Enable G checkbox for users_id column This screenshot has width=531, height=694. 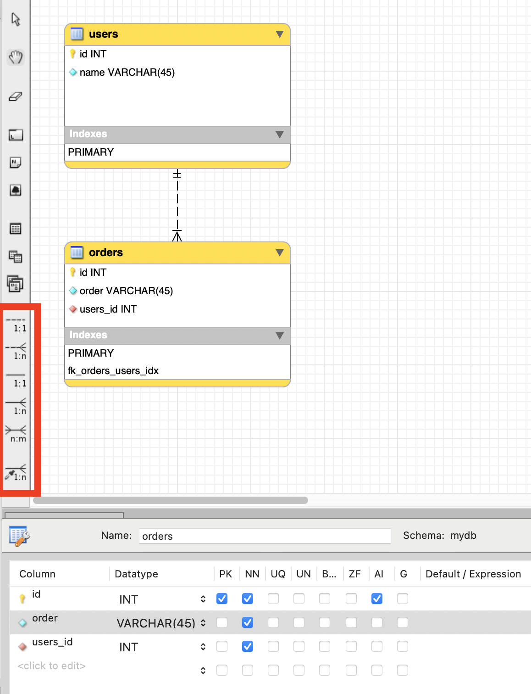tap(403, 646)
